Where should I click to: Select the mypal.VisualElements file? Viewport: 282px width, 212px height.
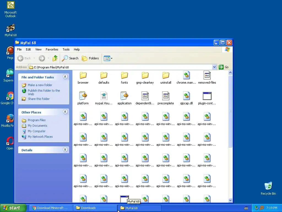[x=104, y=99]
